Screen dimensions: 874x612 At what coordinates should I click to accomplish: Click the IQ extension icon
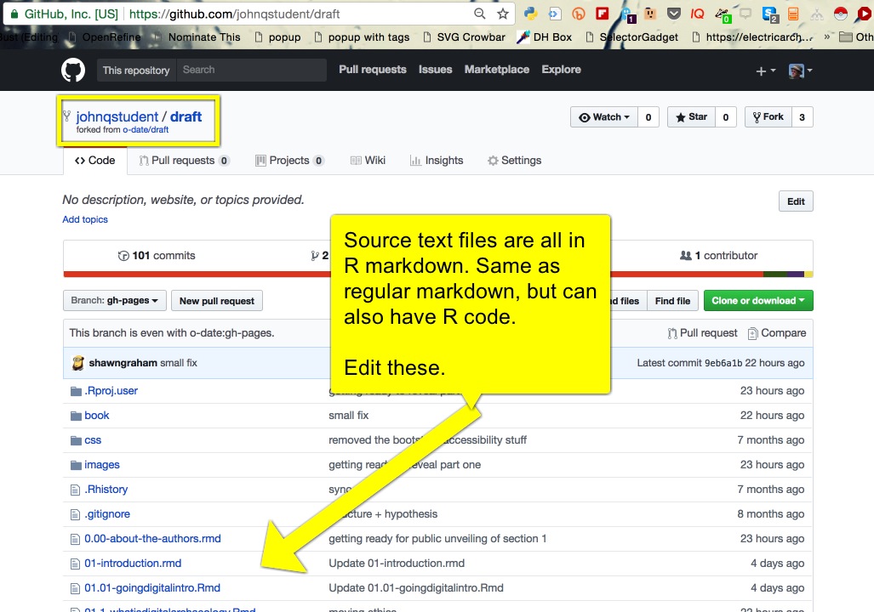pos(697,14)
